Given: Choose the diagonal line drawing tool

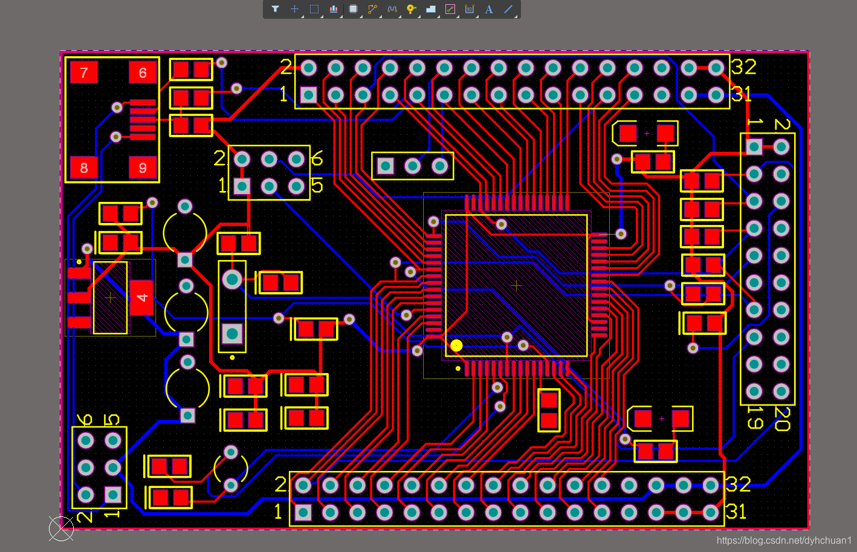Looking at the screenshot, I should [x=508, y=9].
